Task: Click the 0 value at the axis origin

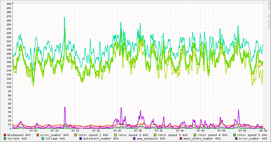Action: click(x=11, y=129)
